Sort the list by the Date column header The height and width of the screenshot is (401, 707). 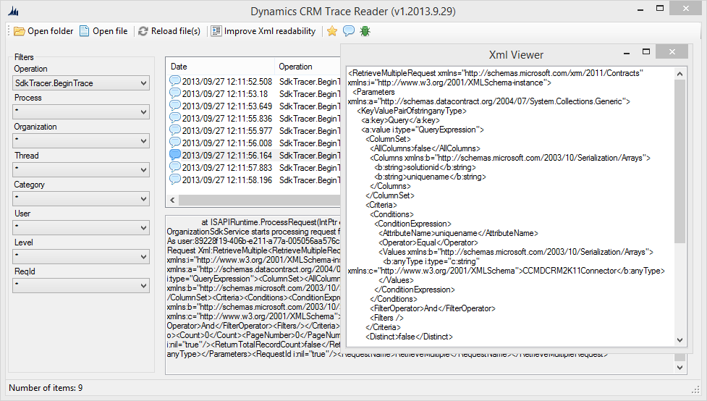[220, 67]
